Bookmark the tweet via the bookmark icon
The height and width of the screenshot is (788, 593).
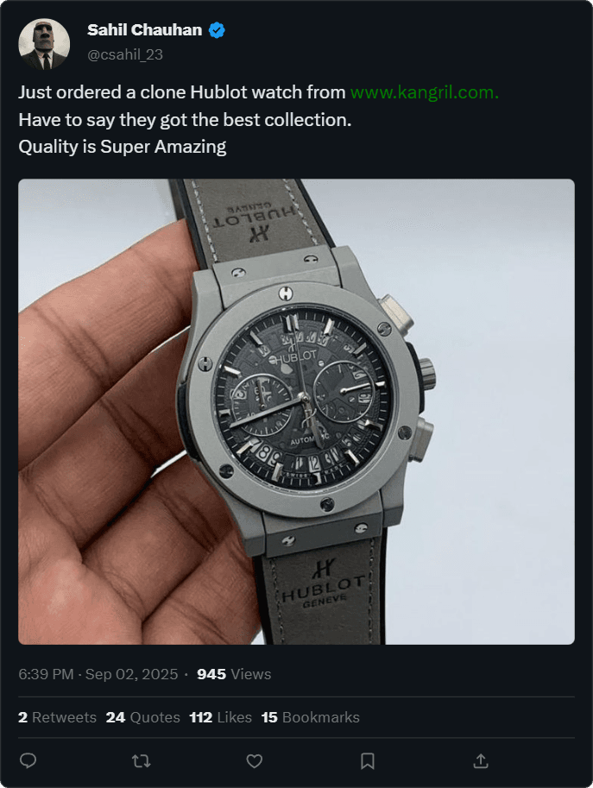point(368,760)
